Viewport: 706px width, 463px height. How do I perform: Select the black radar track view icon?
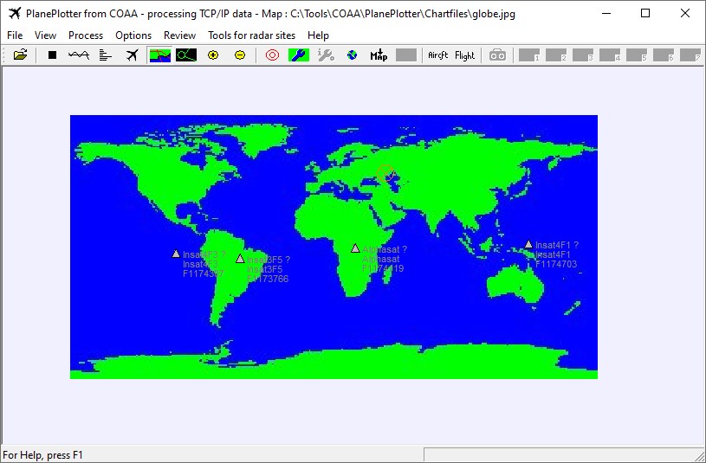point(186,55)
